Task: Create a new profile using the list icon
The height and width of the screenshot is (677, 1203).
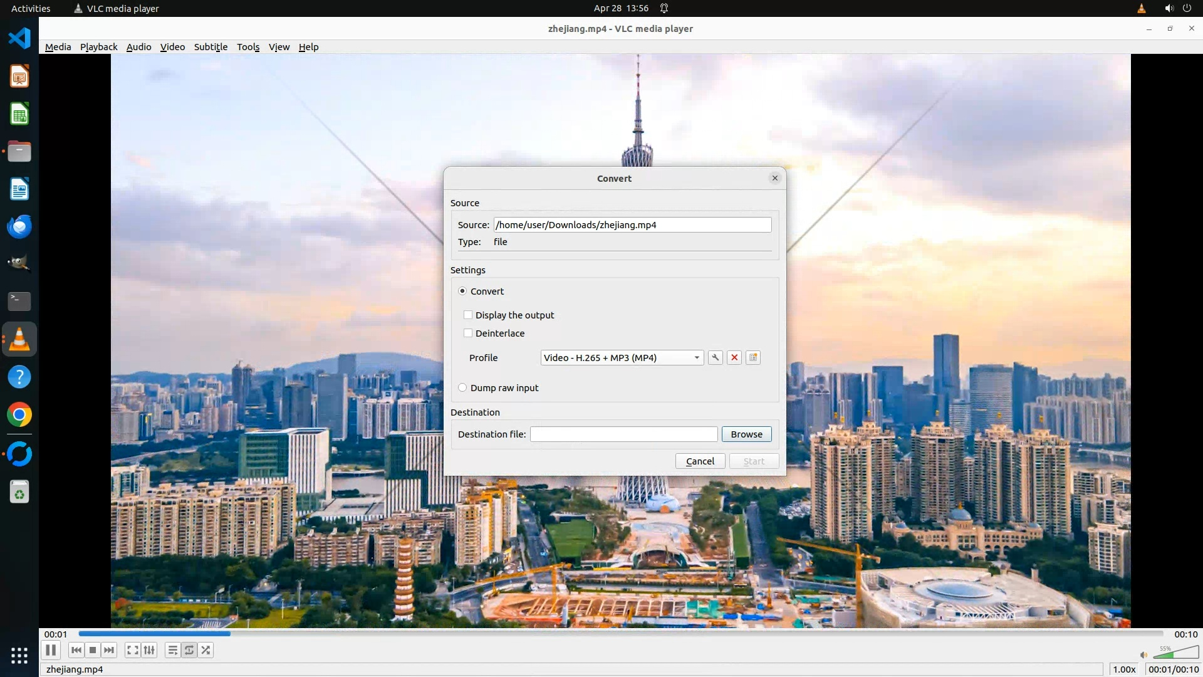Action: tap(753, 357)
